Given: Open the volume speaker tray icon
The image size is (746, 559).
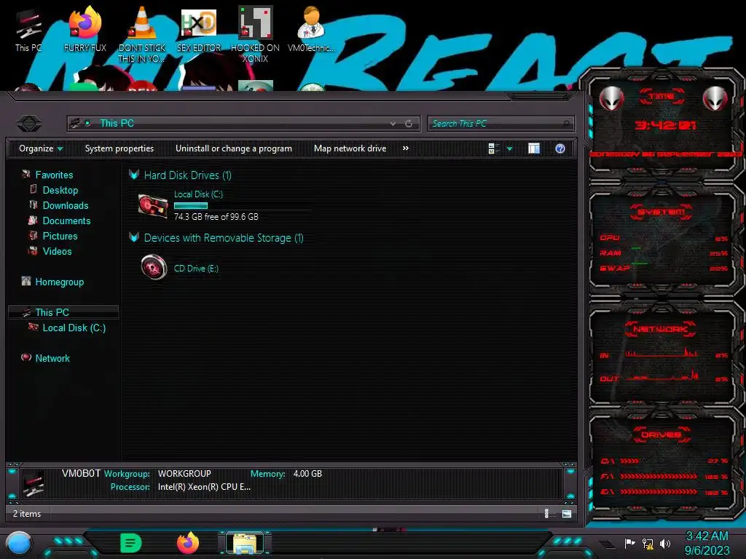Looking at the screenshot, I should (x=665, y=543).
